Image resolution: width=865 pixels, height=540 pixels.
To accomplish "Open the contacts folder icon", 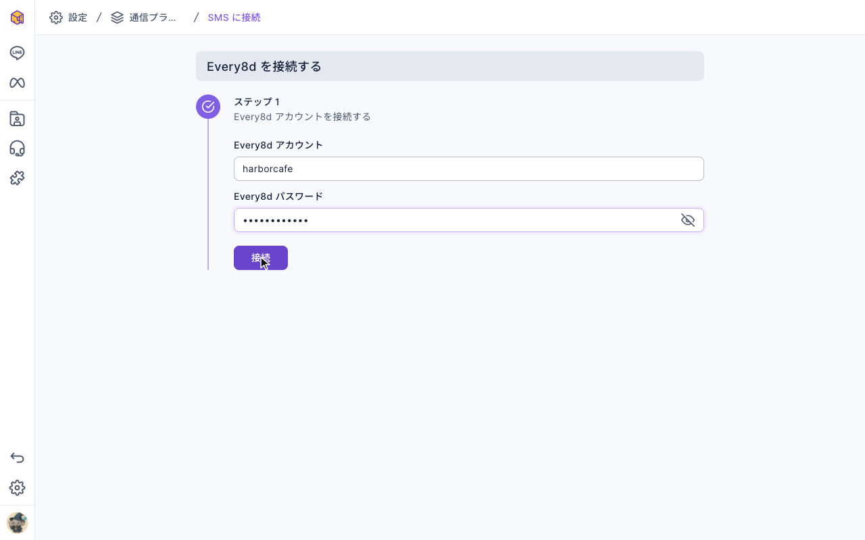I will (x=18, y=119).
